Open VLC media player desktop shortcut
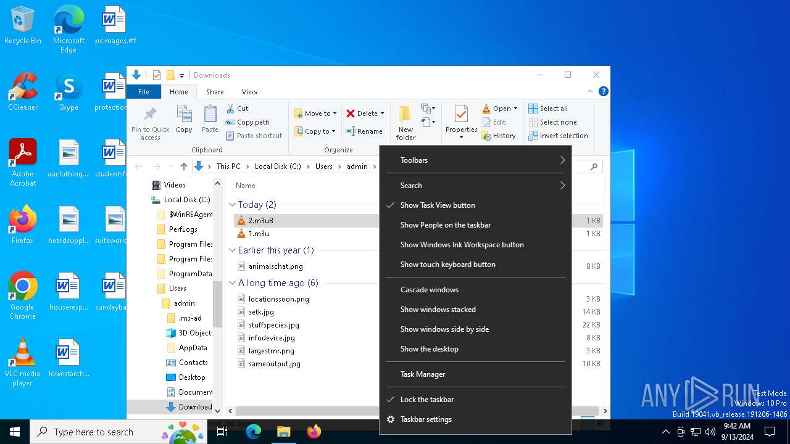The width and height of the screenshot is (790, 444). point(23,363)
